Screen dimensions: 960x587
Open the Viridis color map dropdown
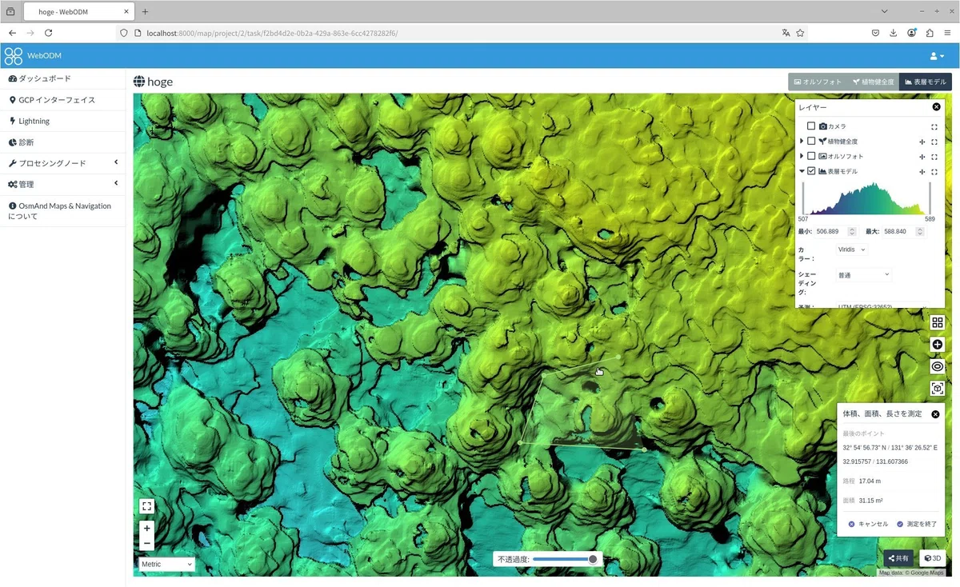point(851,250)
